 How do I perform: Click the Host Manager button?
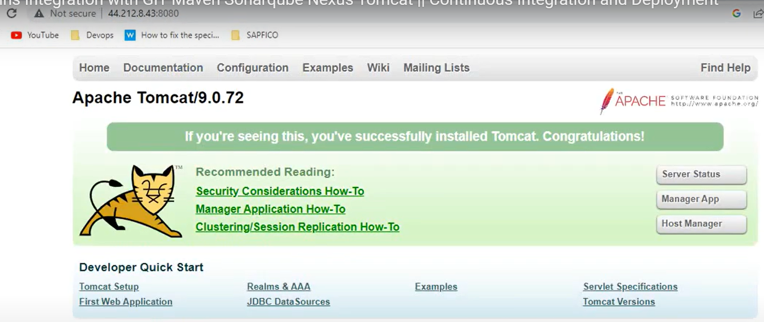click(701, 224)
